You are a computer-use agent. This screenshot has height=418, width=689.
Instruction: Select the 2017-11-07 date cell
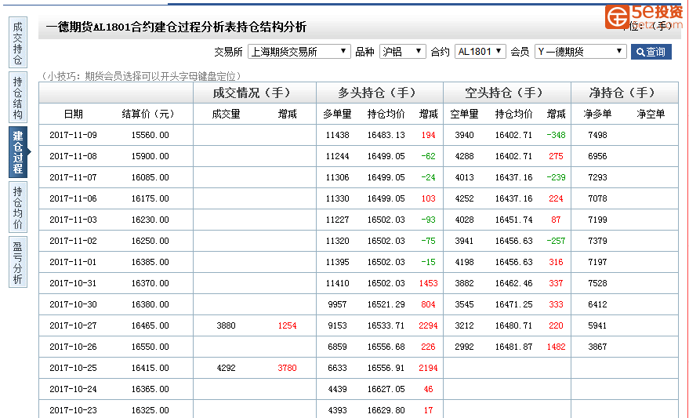(74, 177)
